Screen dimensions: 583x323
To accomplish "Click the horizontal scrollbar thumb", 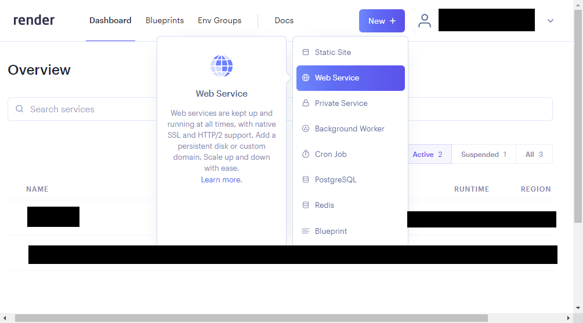I will [251, 318].
